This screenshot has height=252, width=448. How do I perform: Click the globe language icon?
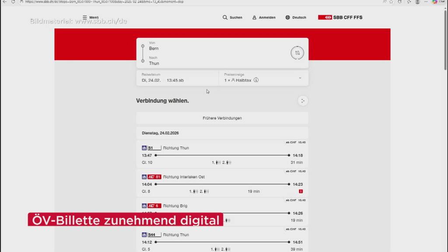pyautogui.click(x=287, y=17)
